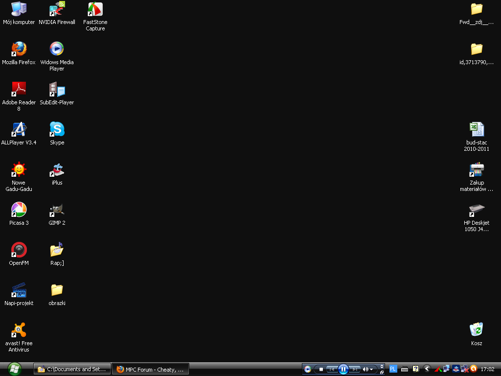Viewport: 501px width, 376px height.
Task: Select the Picasa 3 icon
Action: 19,214
